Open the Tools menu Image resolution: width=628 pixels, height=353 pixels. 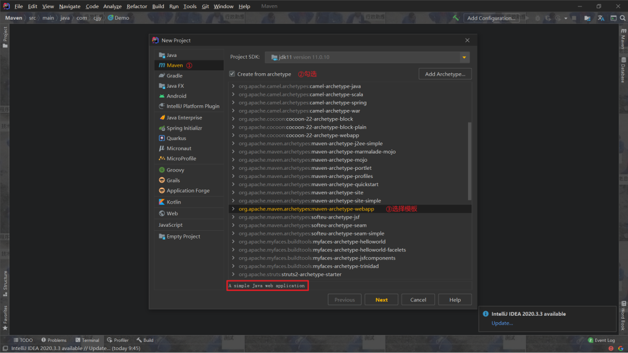pos(190,6)
